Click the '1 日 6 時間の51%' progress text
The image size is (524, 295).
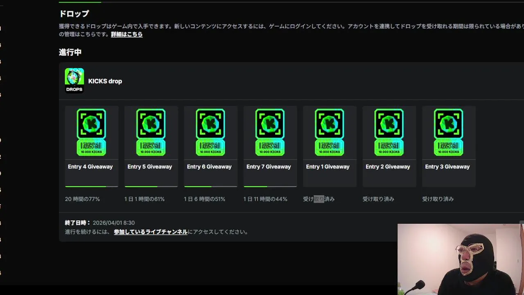205,199
